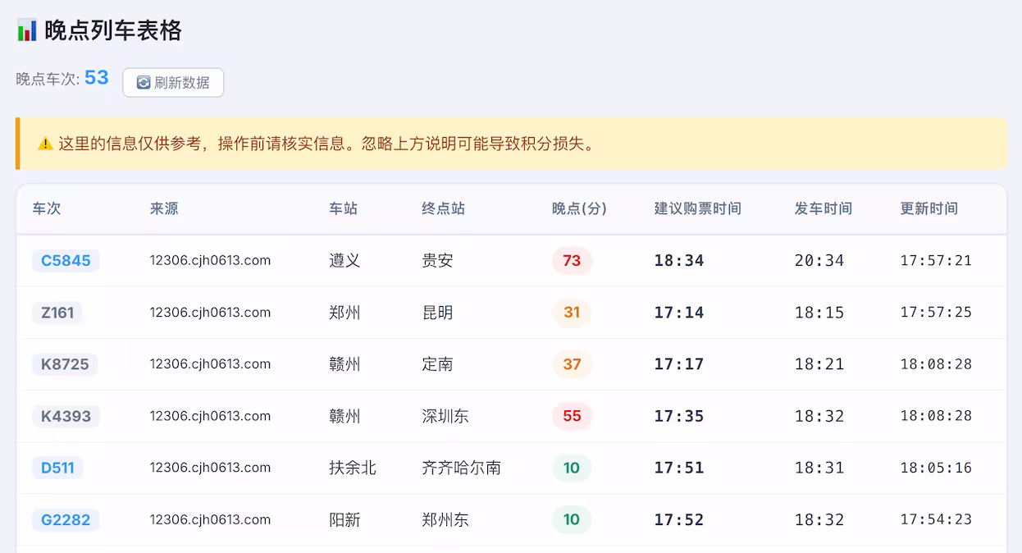1022x553 pixels.
Task: Select train number Z161
Action: (x=57, y=313)
